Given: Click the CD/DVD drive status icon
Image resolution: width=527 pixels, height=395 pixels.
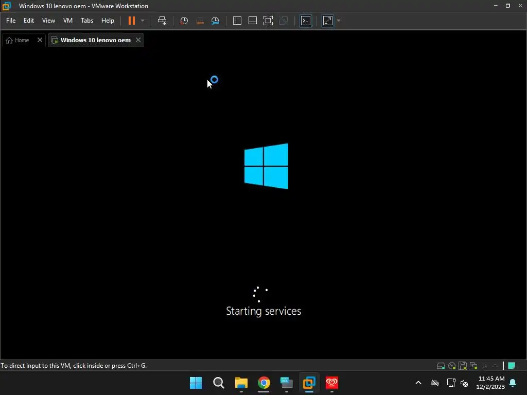Looking at the screenshot, I should click(452, 366).
